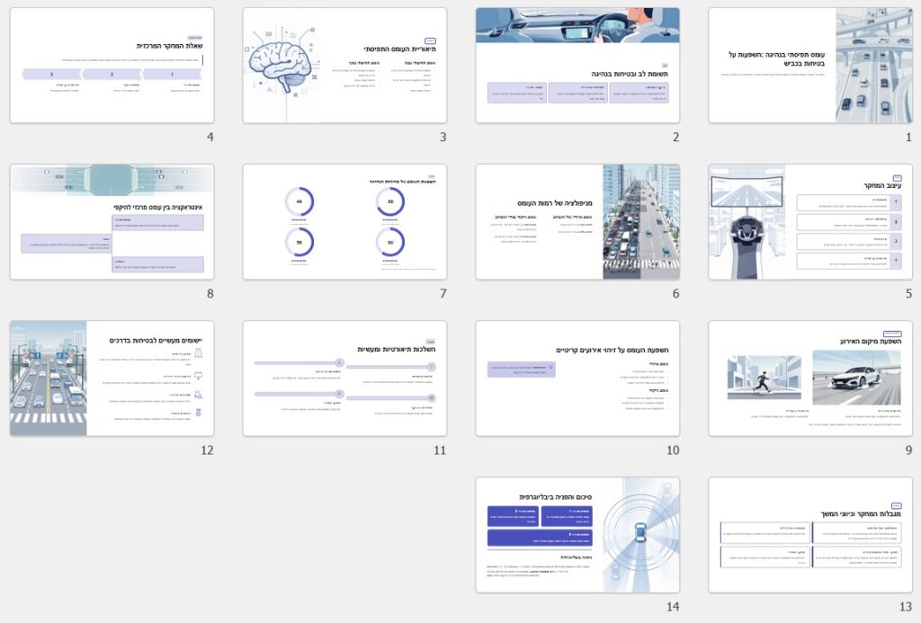Click slide 4 with the three-step arrow
This screenshot has width=921, height=623.
[112, 65]
